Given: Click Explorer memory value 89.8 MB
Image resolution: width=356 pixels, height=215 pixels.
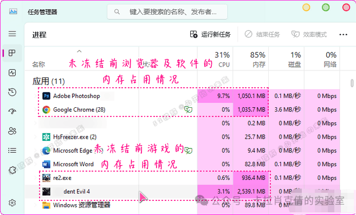Looking at the screenshot, I should pyautogui.click(x=255, y=205).
